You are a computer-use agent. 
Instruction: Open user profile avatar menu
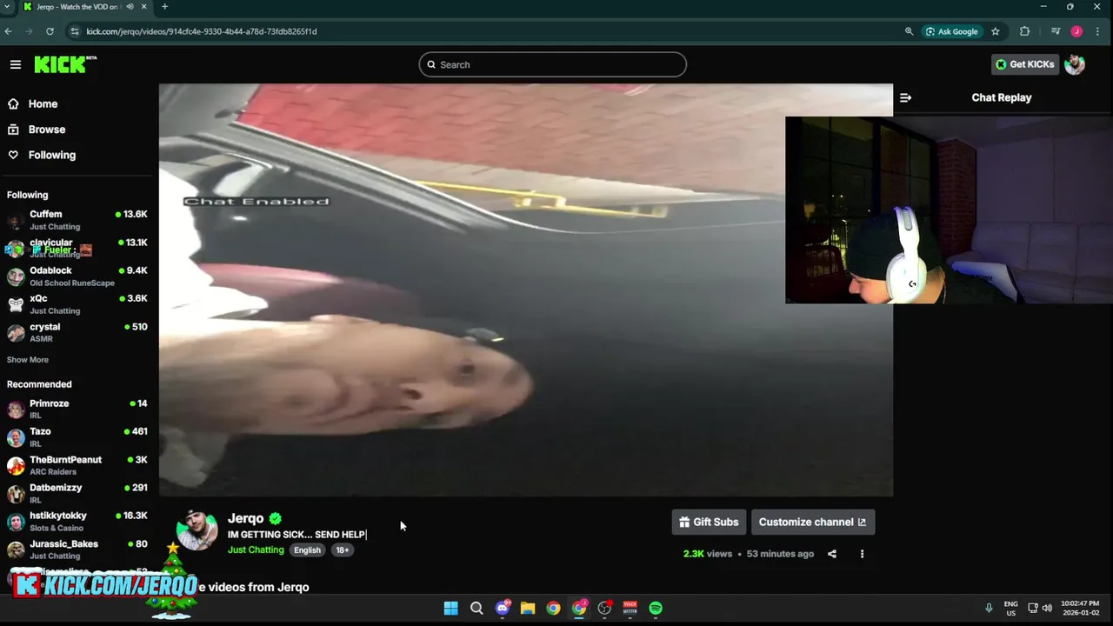tap(1075, 64)
